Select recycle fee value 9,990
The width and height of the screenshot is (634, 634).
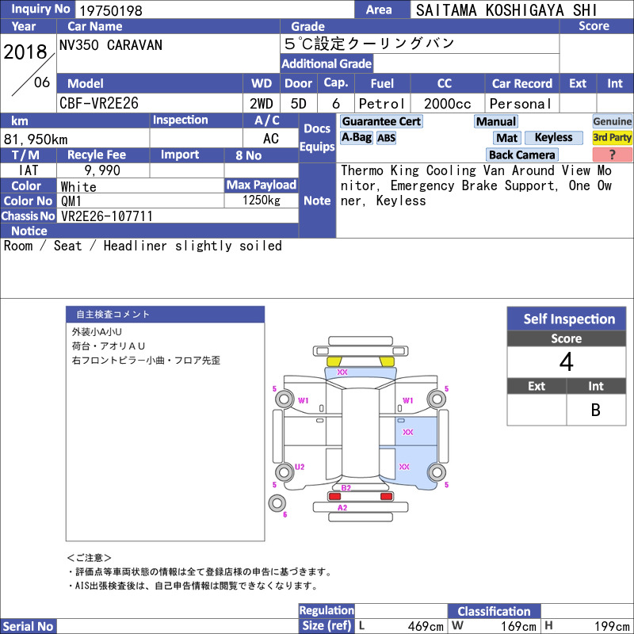click(102, 170)
